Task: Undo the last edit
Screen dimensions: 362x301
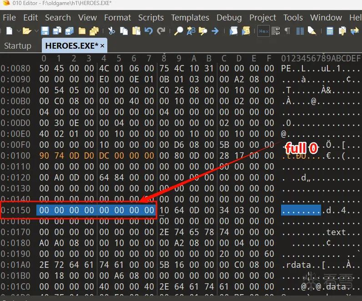Action: pos(149,31)
